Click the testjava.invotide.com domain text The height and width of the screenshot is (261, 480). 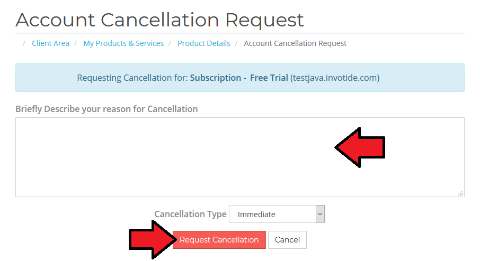coord(335,78)
